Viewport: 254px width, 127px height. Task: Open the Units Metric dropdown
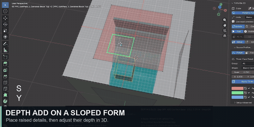coord(249,17)
